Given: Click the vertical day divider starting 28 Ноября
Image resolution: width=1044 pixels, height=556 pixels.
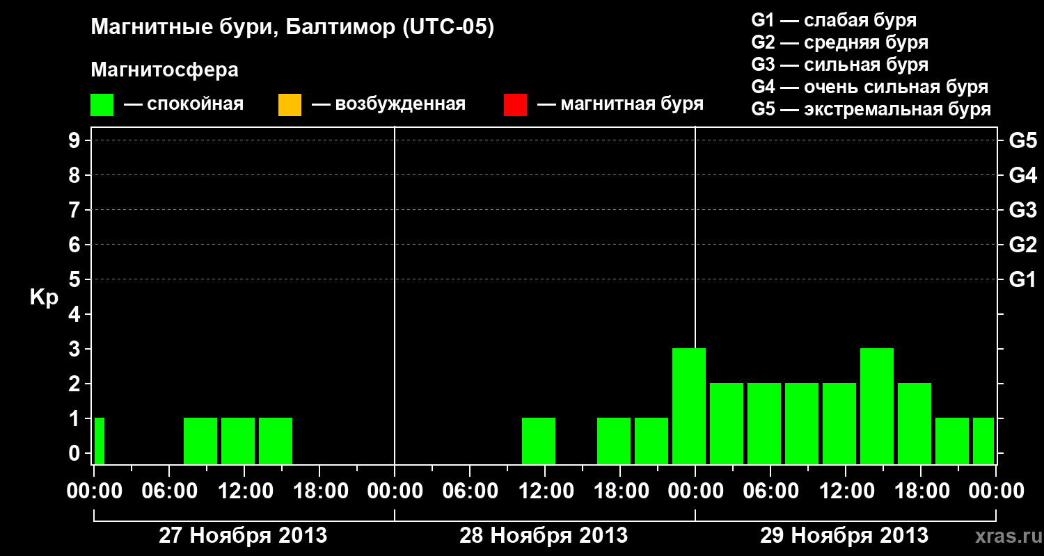Looking at the screenshot, I should click(x=395, y=295).
